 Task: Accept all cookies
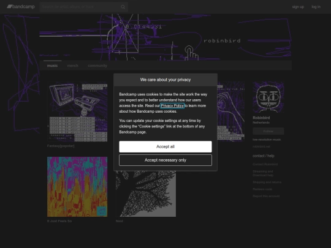(165, 146)
